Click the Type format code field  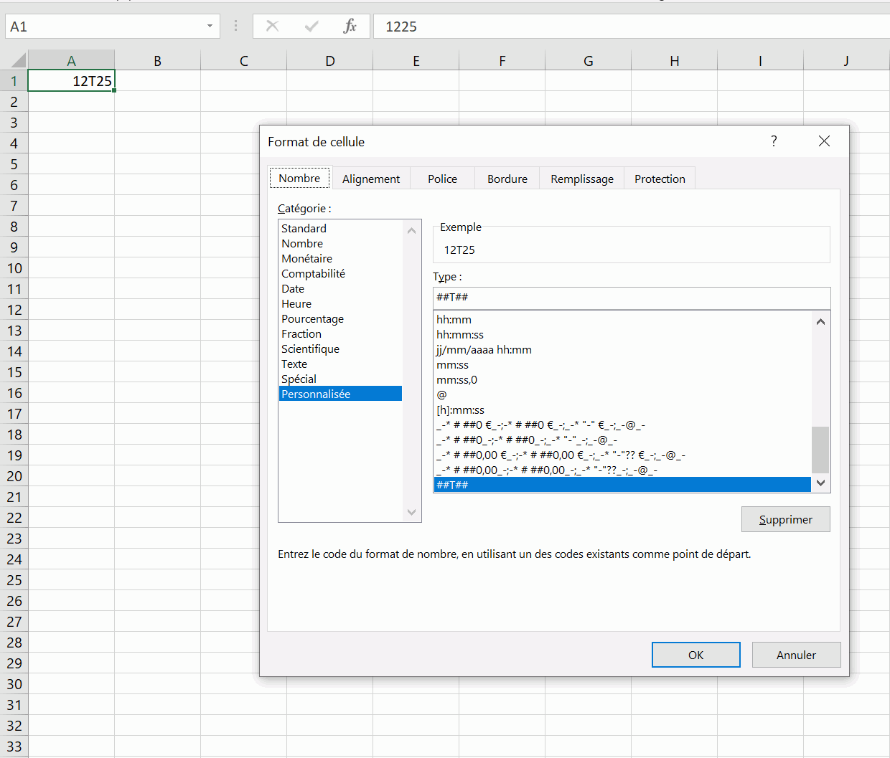tap(632, 297)
